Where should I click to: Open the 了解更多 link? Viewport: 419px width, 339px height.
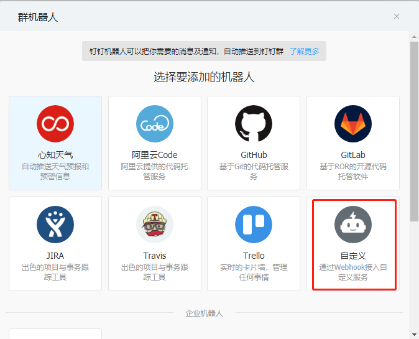[x=305, y=51]
